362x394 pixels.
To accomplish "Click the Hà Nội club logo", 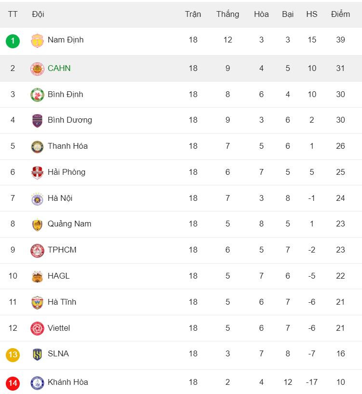I will pyautogui.click(x=37, y=198).
